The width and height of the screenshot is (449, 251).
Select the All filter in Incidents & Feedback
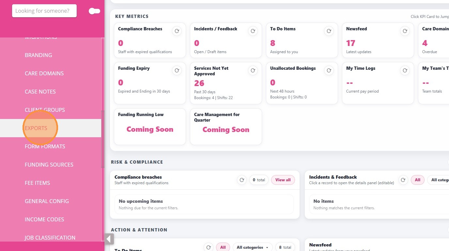(418, 180)
